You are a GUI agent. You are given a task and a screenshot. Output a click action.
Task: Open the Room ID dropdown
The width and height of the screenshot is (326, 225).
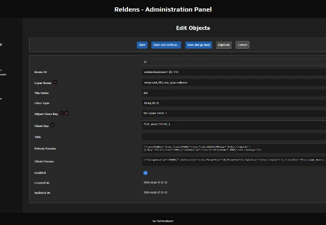(234, 72)
